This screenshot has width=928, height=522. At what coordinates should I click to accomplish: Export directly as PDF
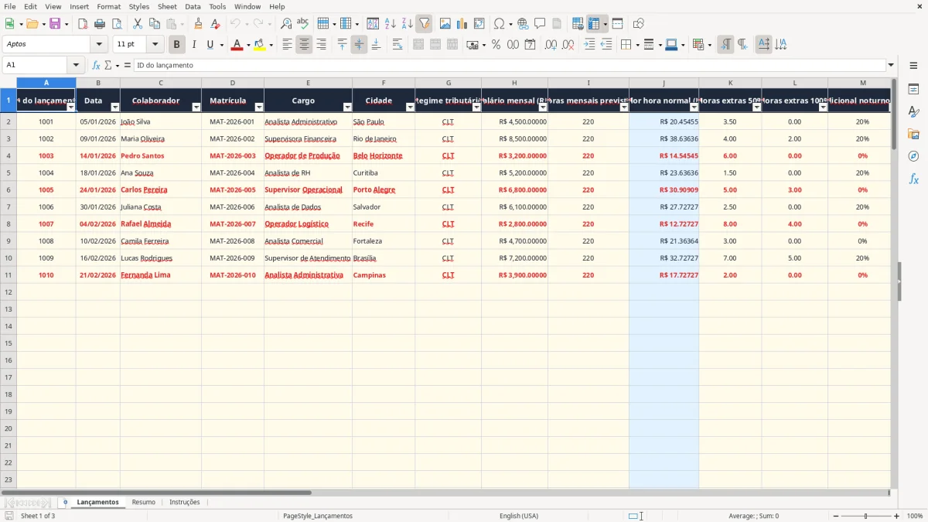[x=83, y=24]
